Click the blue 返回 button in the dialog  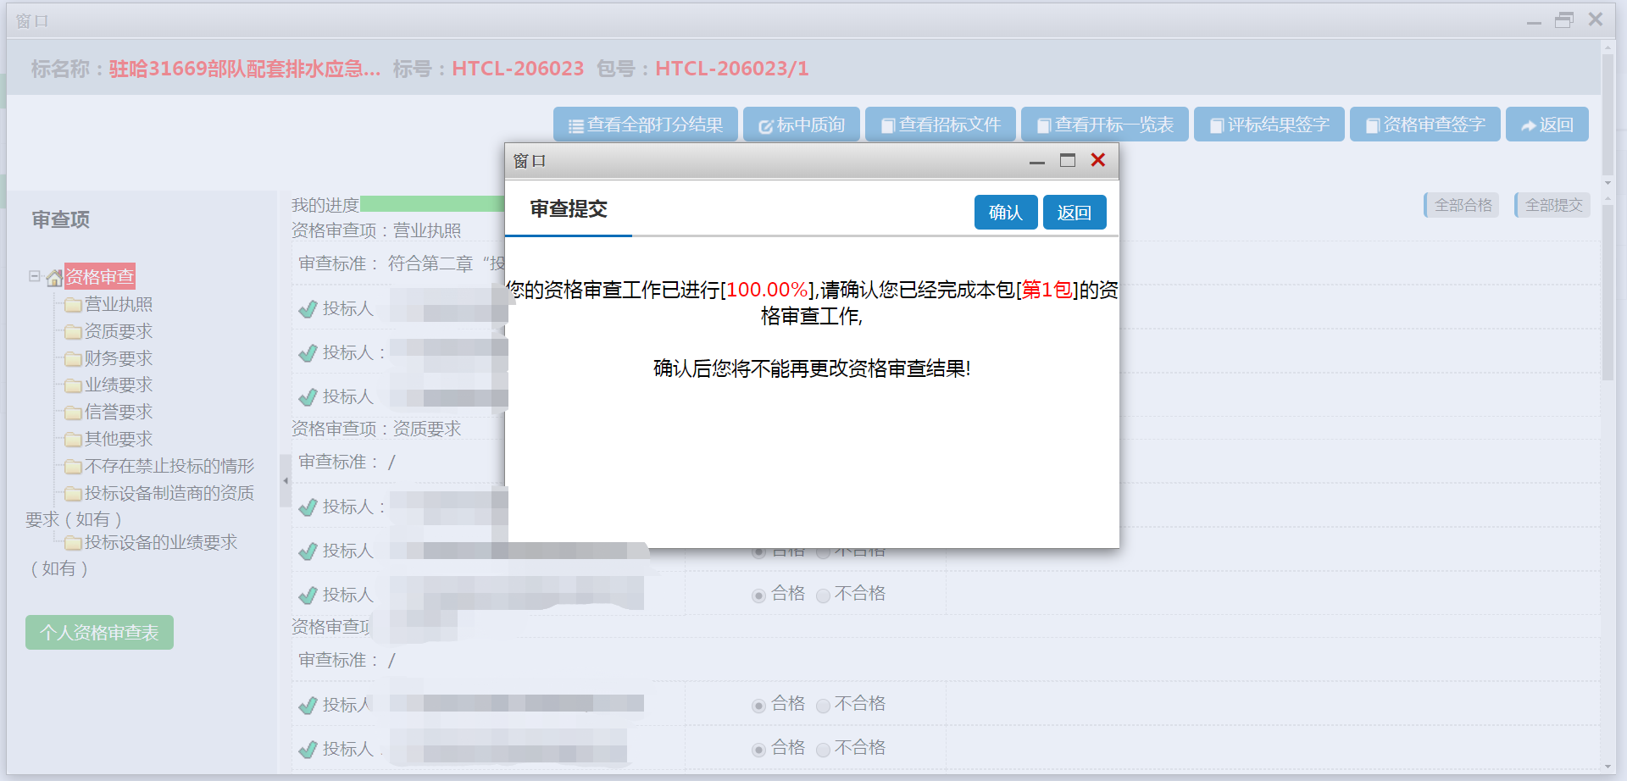click(x=1074, y=213)
